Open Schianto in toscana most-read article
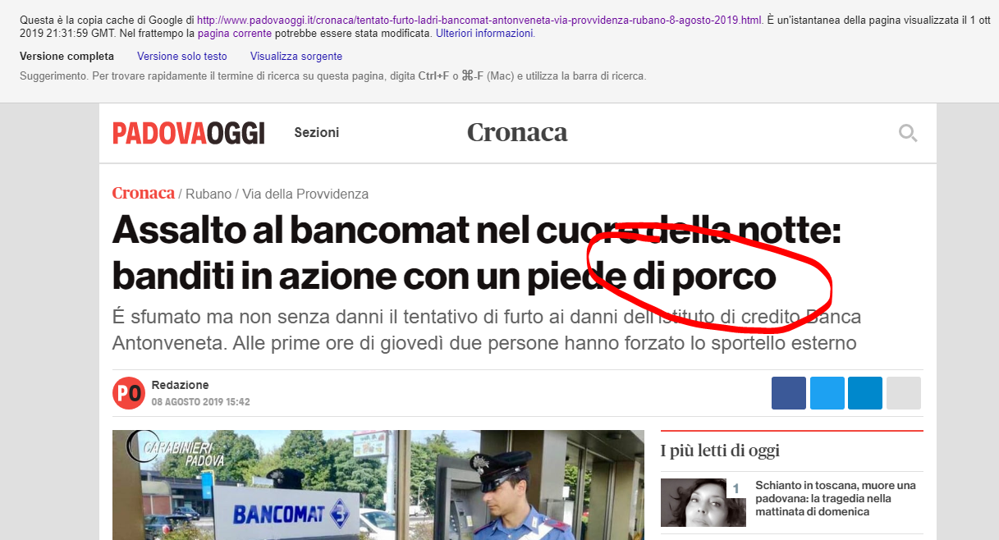 pyautogui.click(x=836, y=498)
